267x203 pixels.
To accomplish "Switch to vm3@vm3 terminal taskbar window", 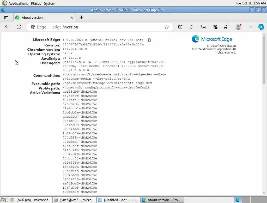I will pos(75,200).
